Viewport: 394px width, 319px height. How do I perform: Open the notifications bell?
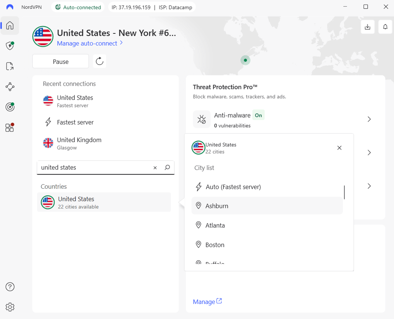click(385, 27)
